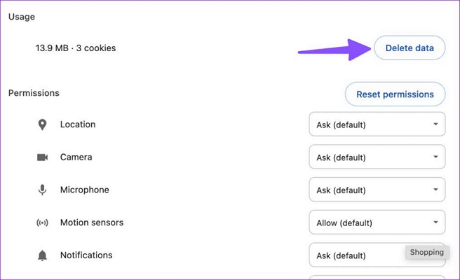460x280 pixels.
Task: Click the 13.9 MB · 3 cookies text
Action: tap(76, 48)
